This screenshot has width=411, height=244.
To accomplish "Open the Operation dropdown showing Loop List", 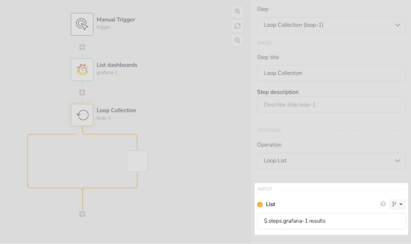I will 331,160.
